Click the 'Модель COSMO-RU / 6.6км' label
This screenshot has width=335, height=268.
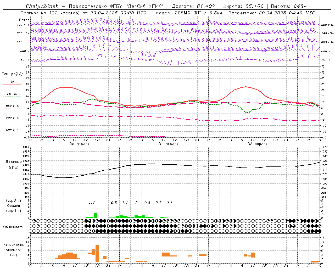(189, 13)
